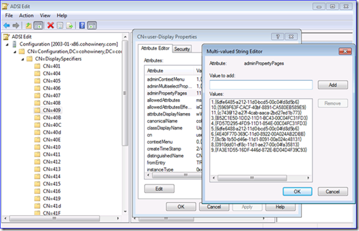This screenshot has width=359, height=231.
Task: Click the Forward arrow toolbar icon
Action: pos(16,25)
